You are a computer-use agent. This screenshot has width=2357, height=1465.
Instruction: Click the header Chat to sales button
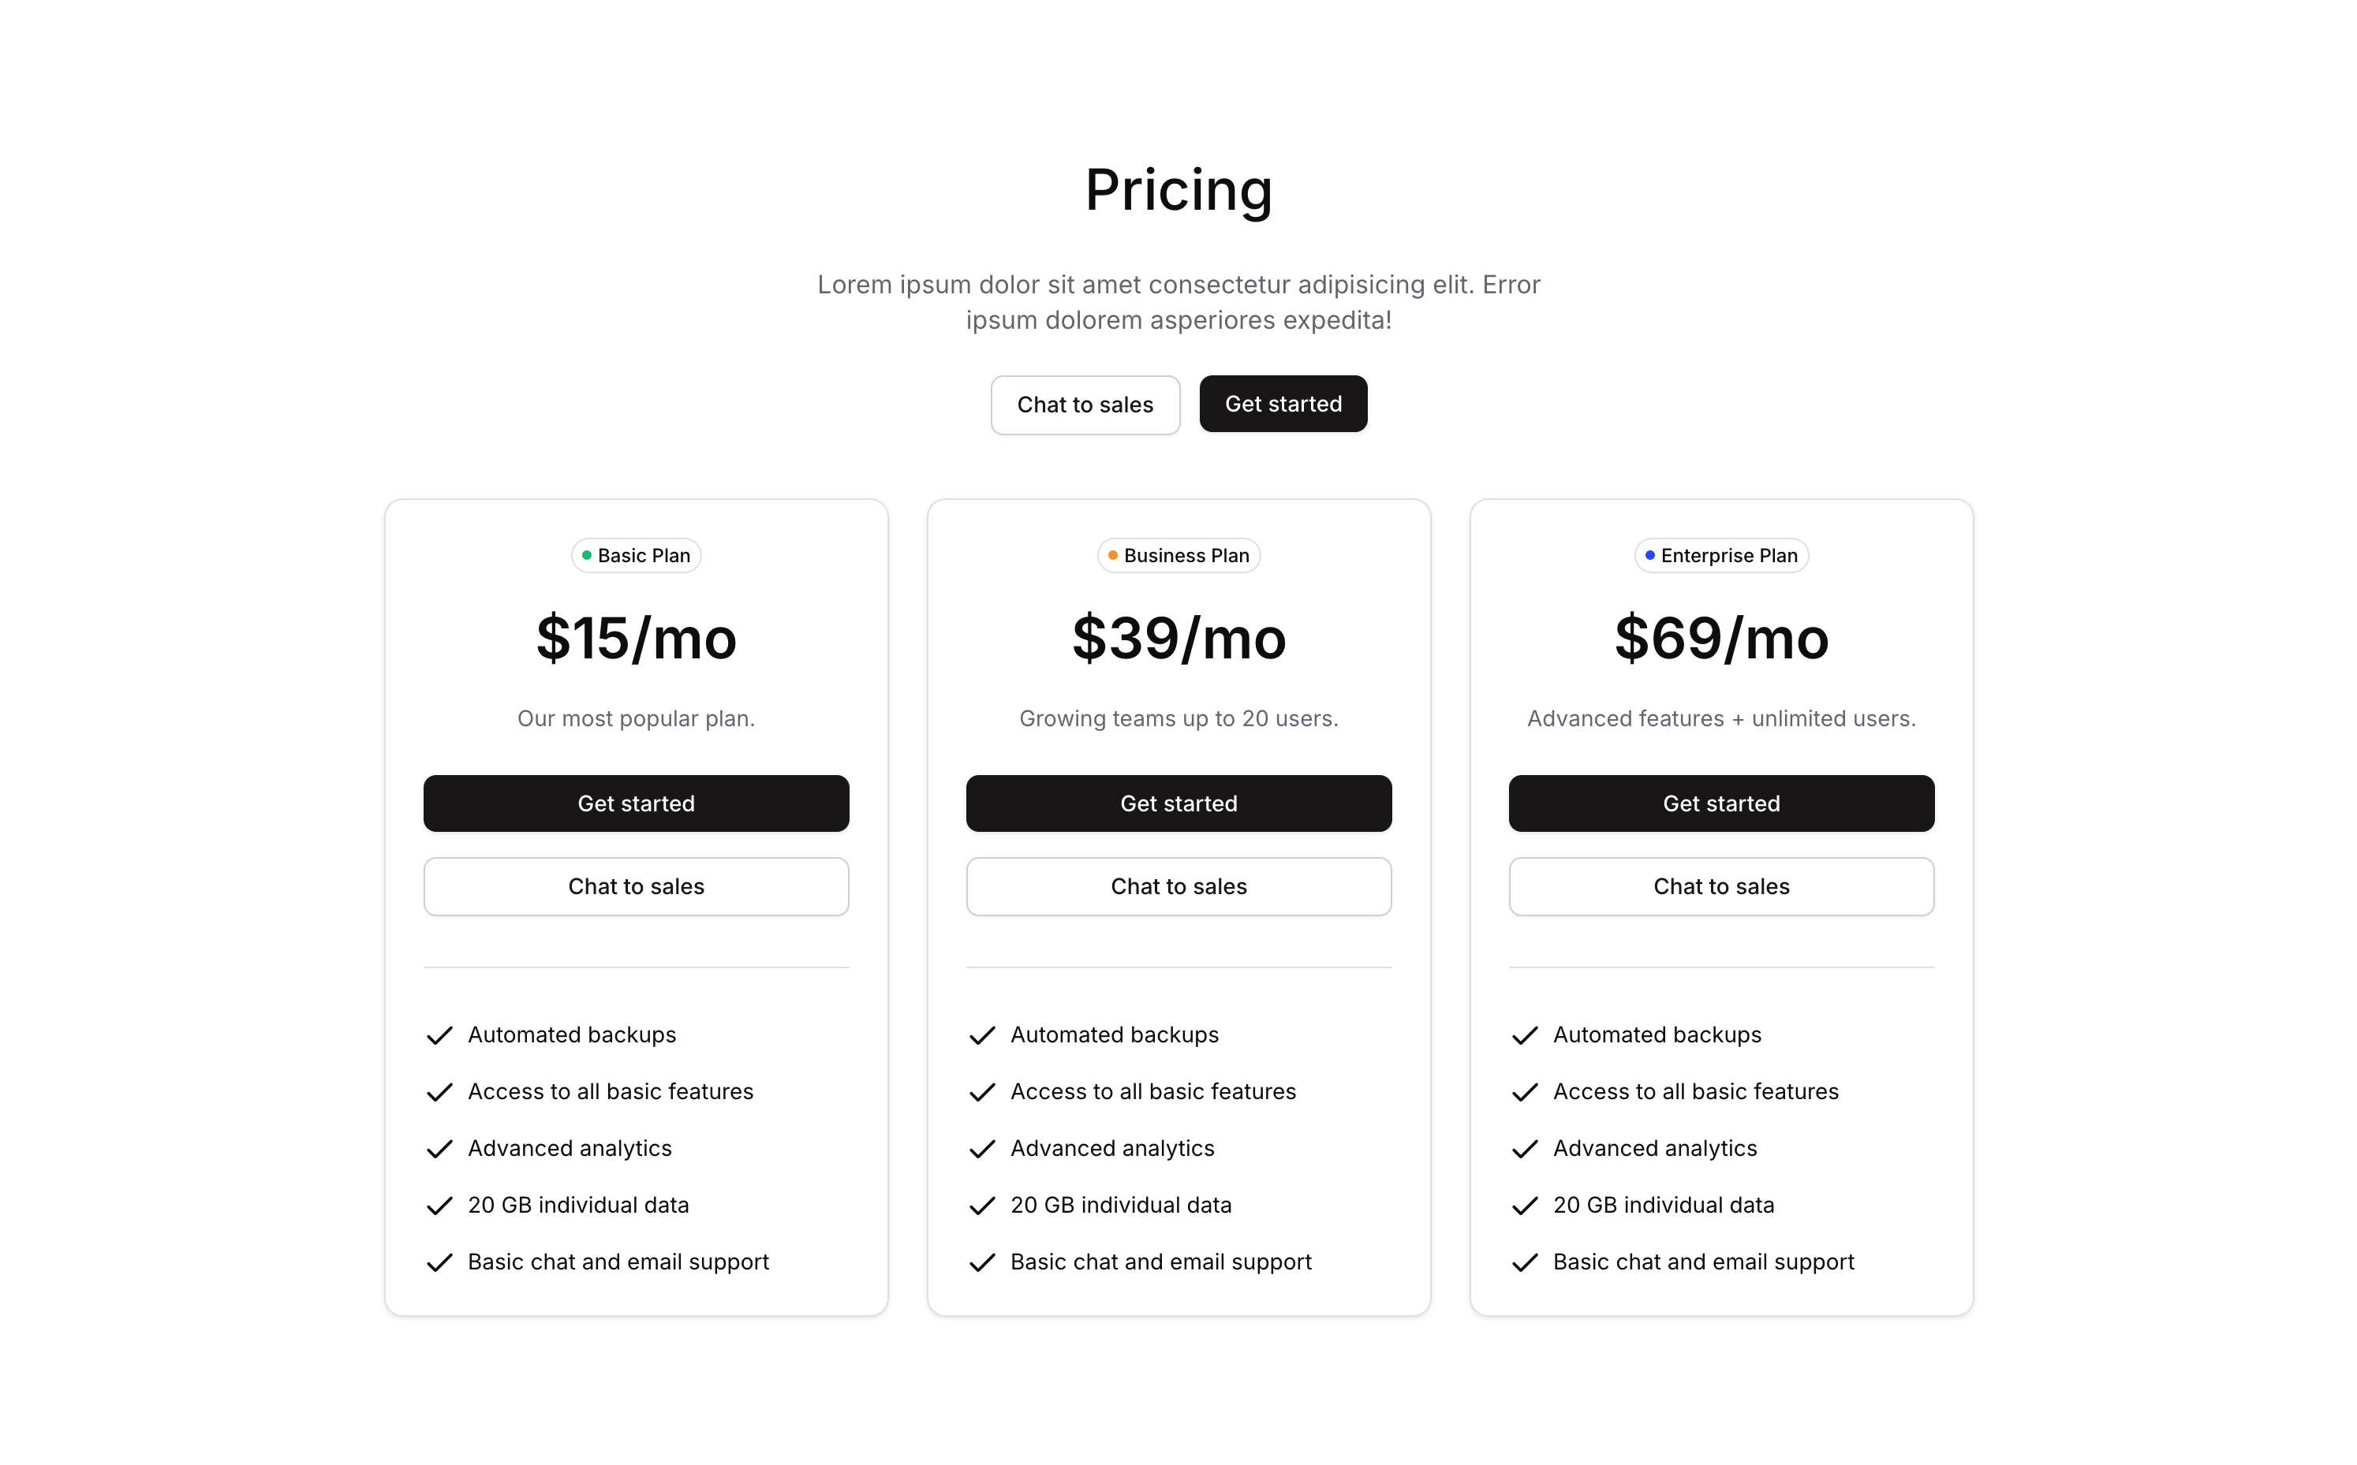1085,404
